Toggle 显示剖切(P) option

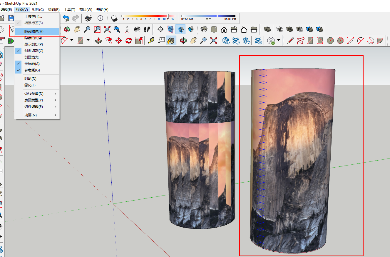(x=37, y=44)
